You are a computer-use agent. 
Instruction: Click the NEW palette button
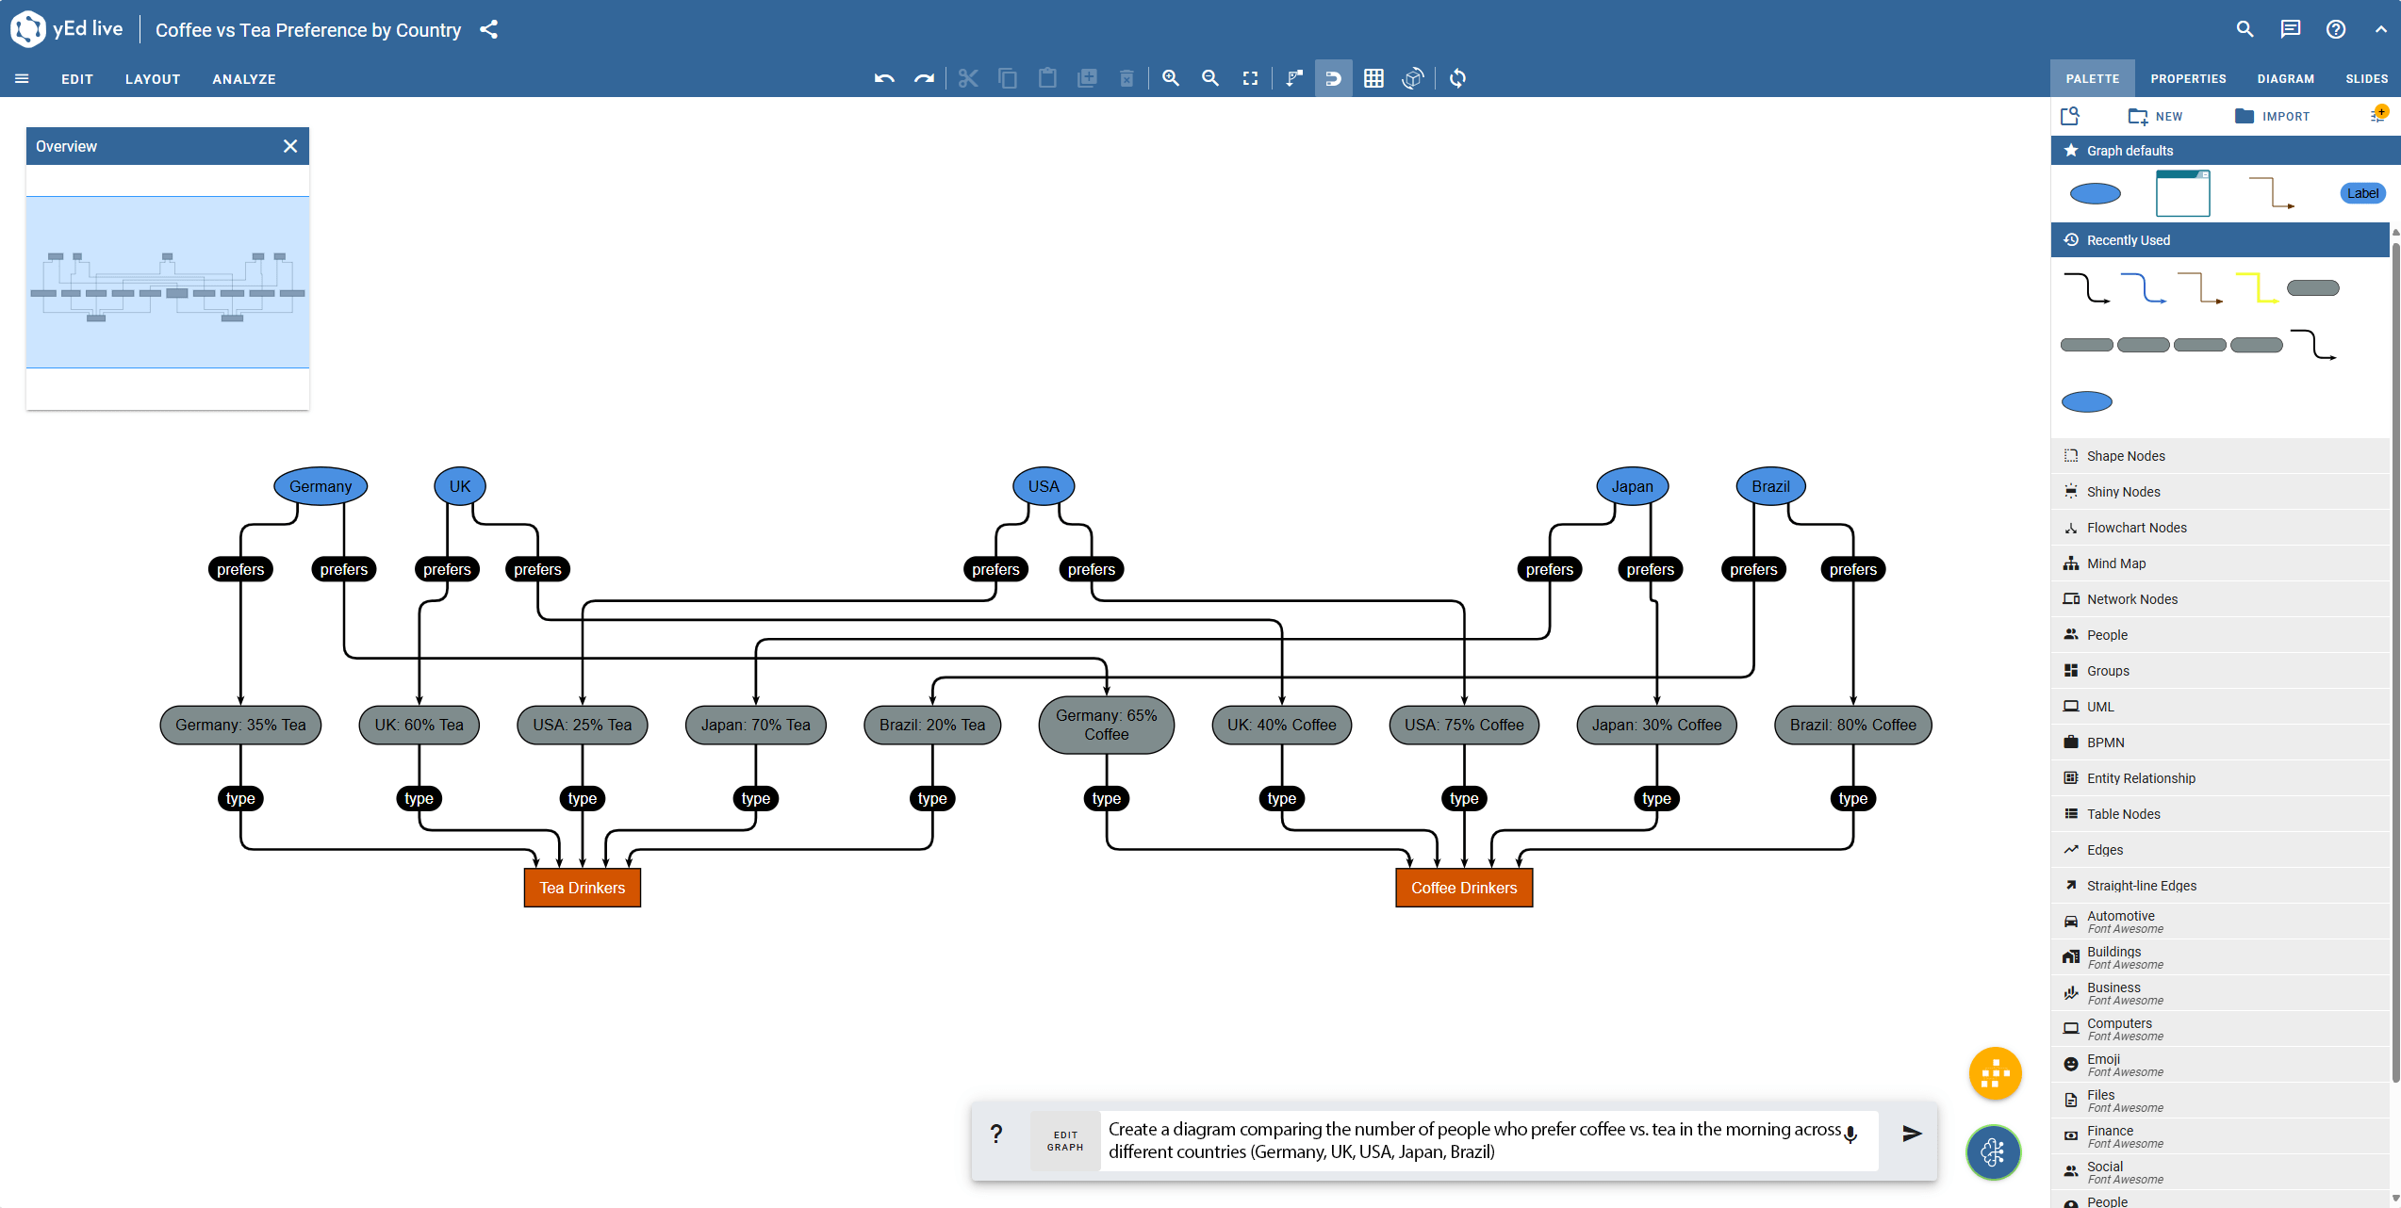(2156, 116)
